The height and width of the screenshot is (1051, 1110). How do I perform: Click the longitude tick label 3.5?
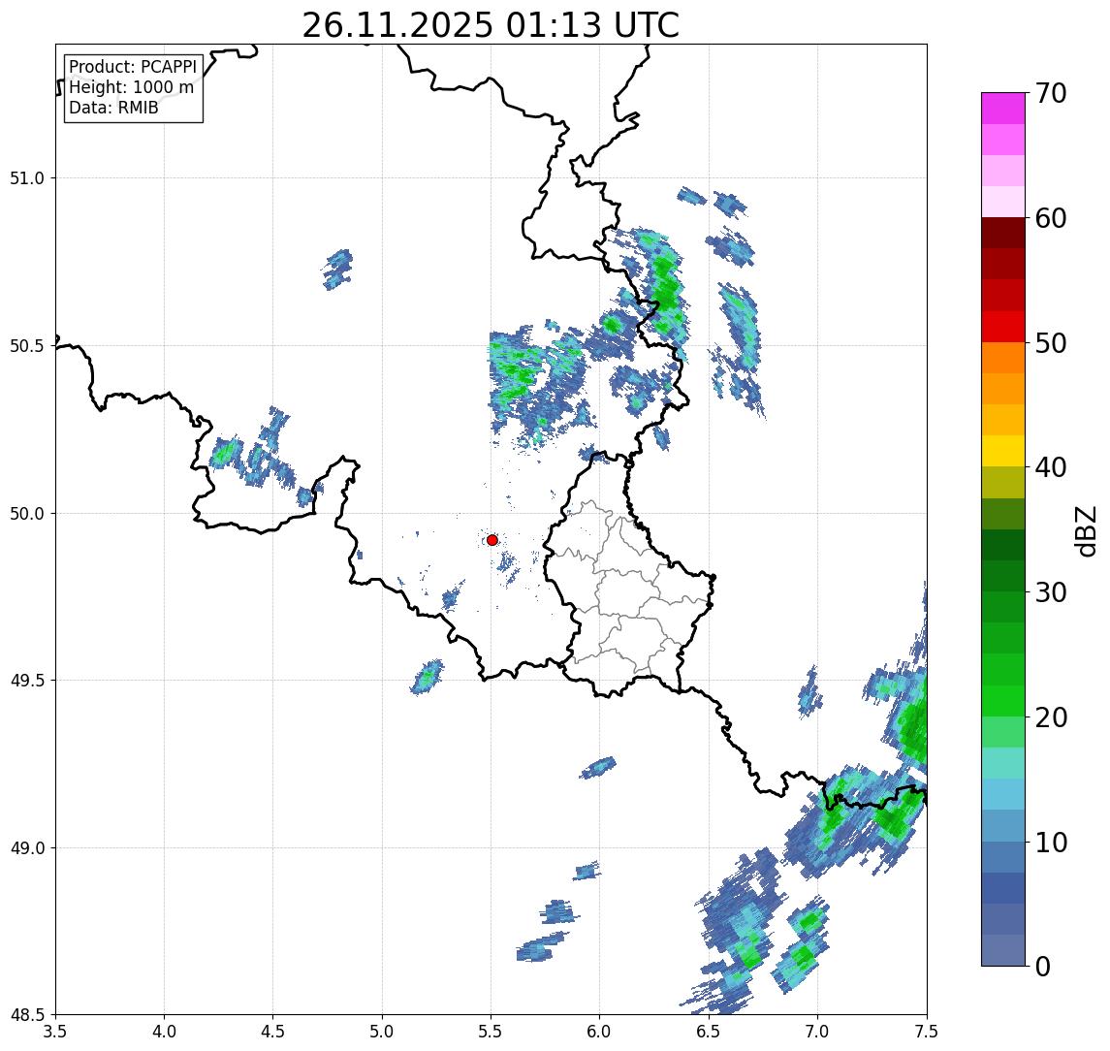click(55, 1032)
